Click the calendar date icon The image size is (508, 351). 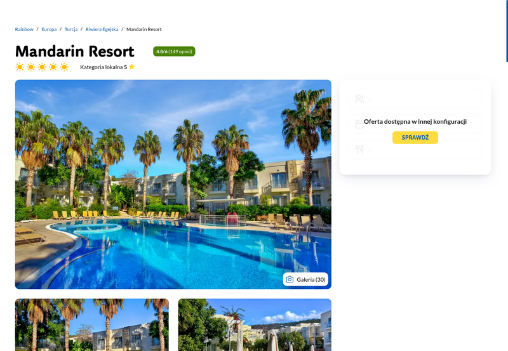tap(359, 124)
